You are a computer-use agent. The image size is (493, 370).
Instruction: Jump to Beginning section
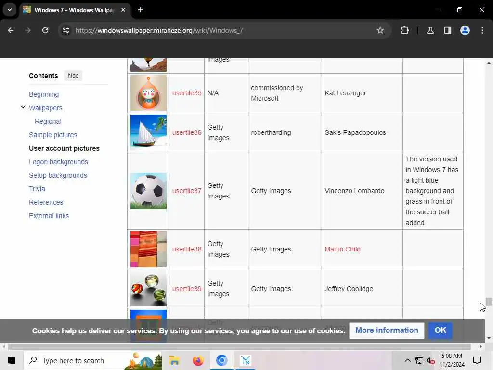44,94
